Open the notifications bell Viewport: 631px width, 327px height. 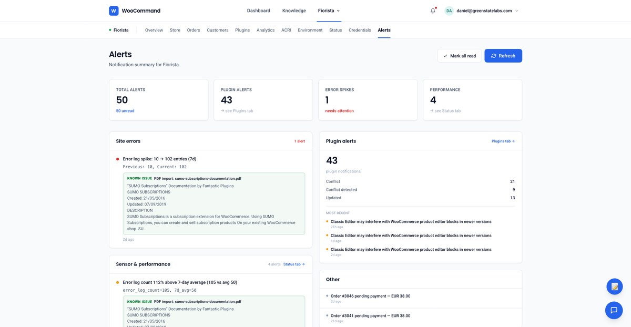433,11
